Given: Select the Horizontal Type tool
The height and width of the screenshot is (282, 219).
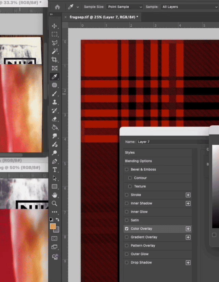Looking at the screenshot, I should [54, 170].
